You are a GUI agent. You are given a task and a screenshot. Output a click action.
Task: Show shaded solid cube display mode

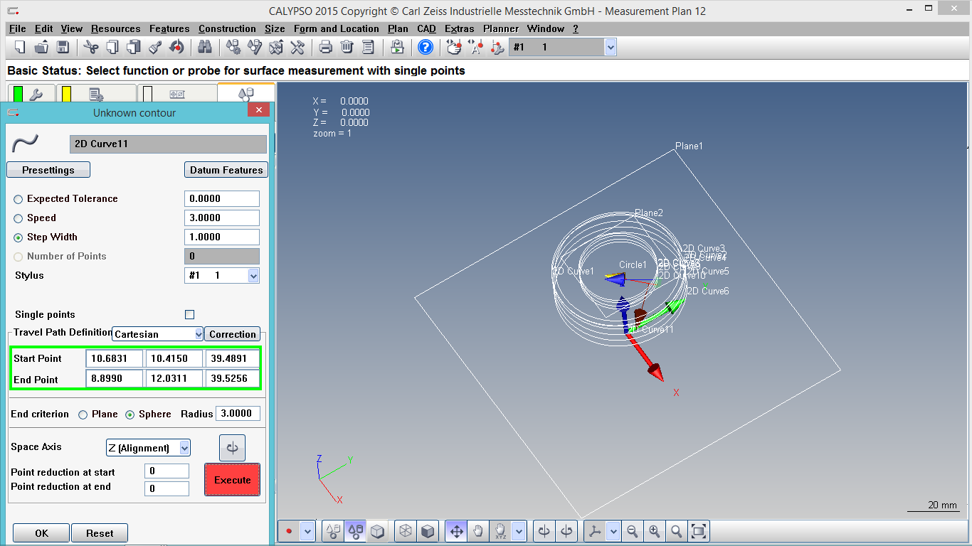(x=428, y=531)
